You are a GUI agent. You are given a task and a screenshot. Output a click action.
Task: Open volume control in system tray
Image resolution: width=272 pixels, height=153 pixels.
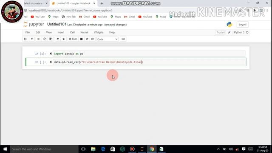(231, 149)
